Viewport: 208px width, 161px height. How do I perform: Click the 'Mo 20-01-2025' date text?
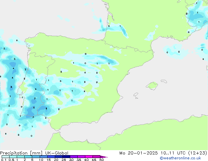138,153
